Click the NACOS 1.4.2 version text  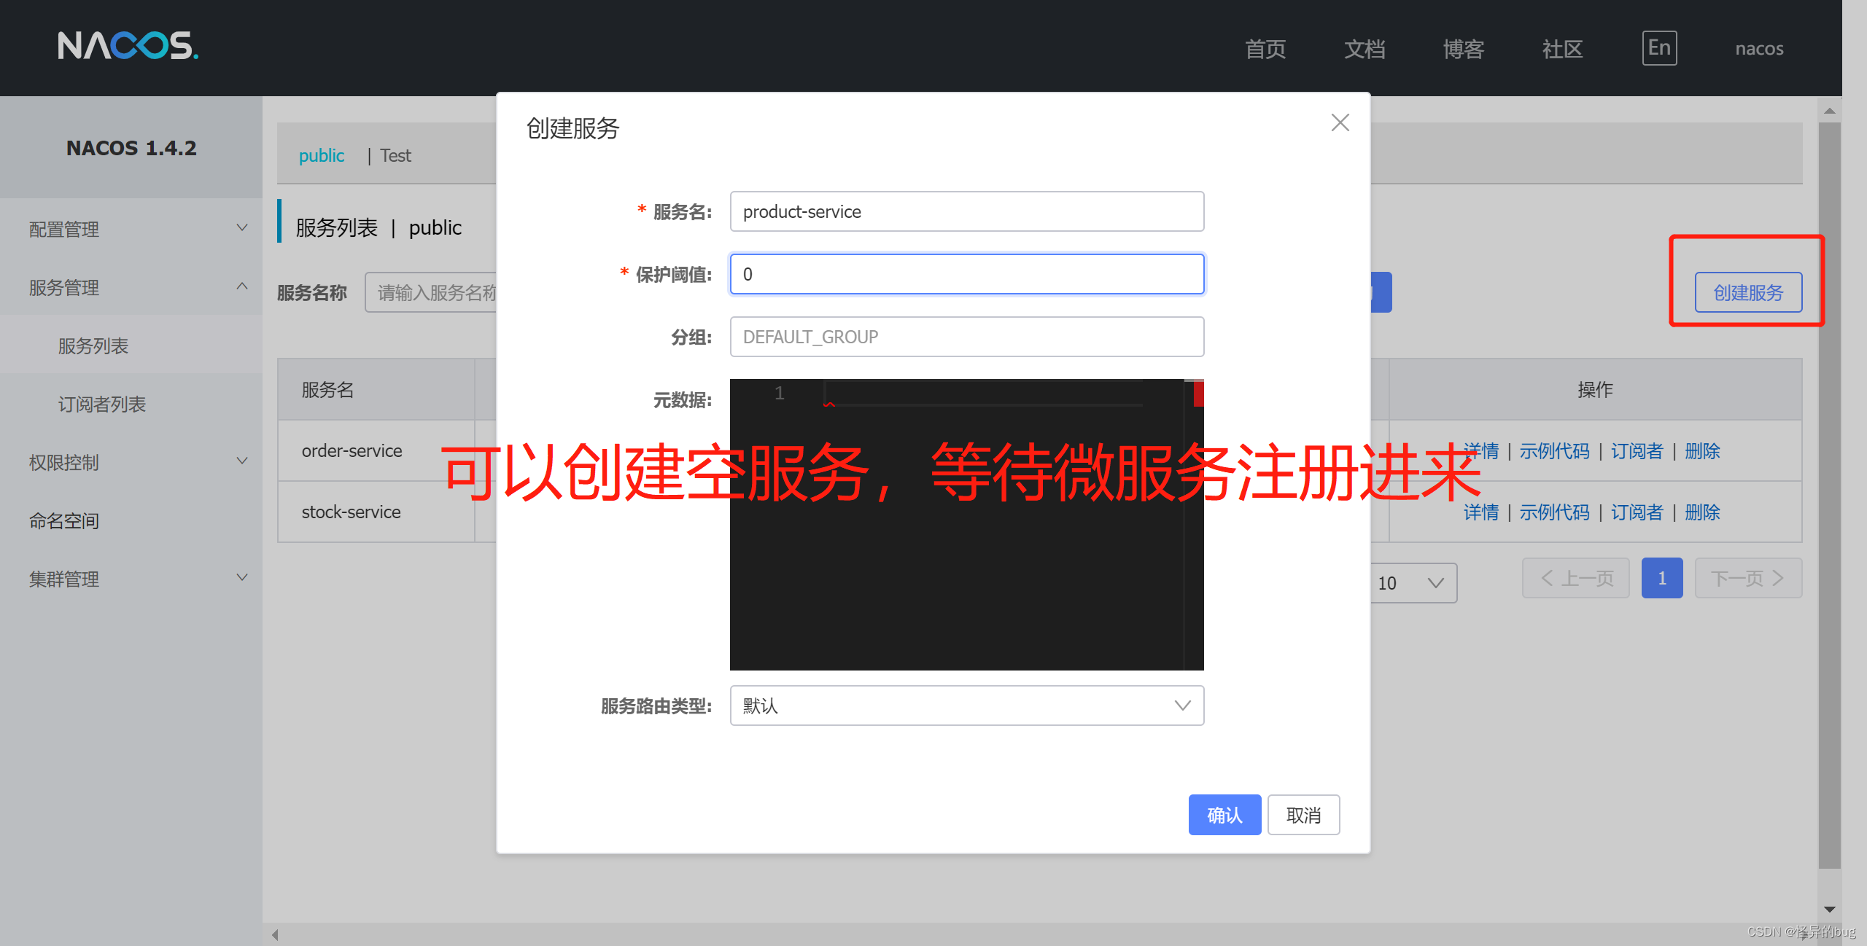click(x=131, y=148)
